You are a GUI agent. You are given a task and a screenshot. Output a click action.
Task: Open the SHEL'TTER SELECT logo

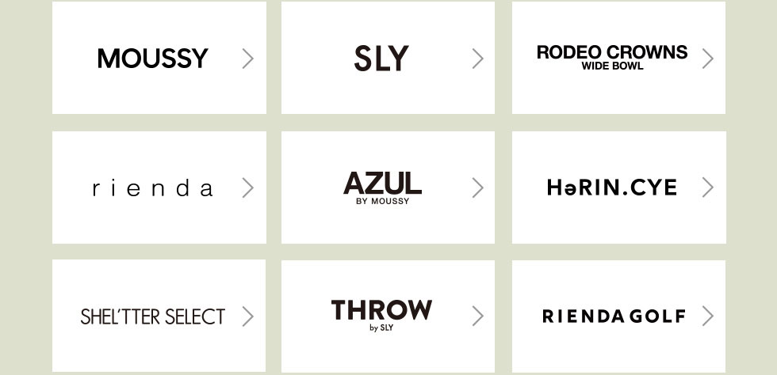tap(152, 316)
